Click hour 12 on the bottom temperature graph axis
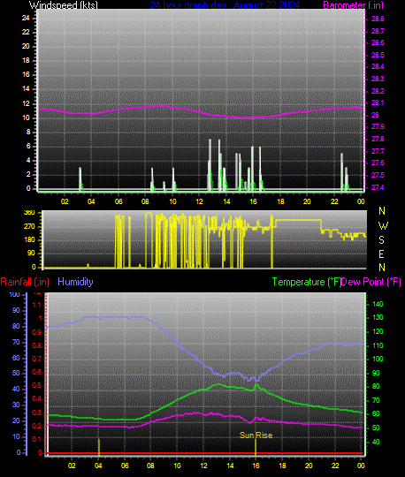405x477 pixels. 203,466
